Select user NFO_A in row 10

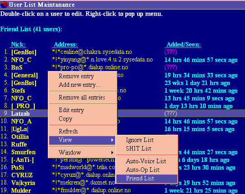coord(21,121)
